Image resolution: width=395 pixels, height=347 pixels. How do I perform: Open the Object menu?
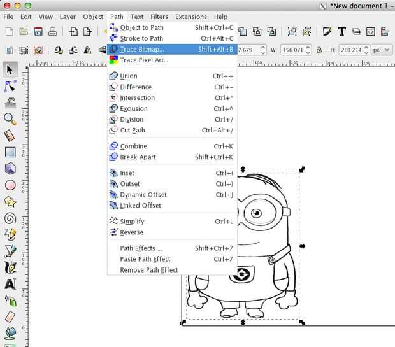(x=93, y=17)
